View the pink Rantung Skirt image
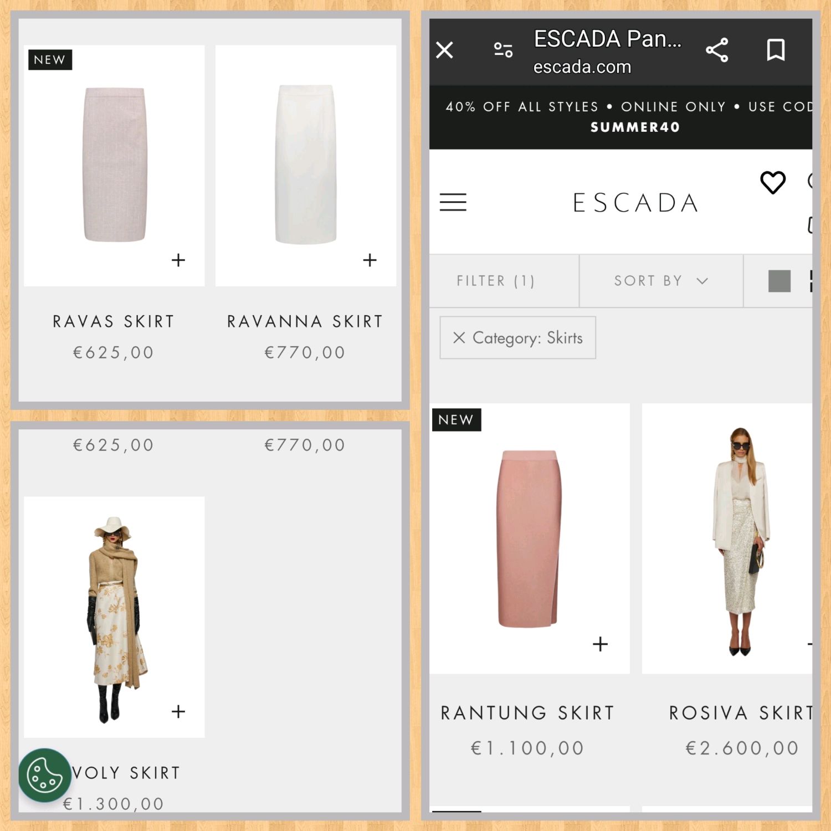This screenshot has height=831, width=831. pos(529,538)
